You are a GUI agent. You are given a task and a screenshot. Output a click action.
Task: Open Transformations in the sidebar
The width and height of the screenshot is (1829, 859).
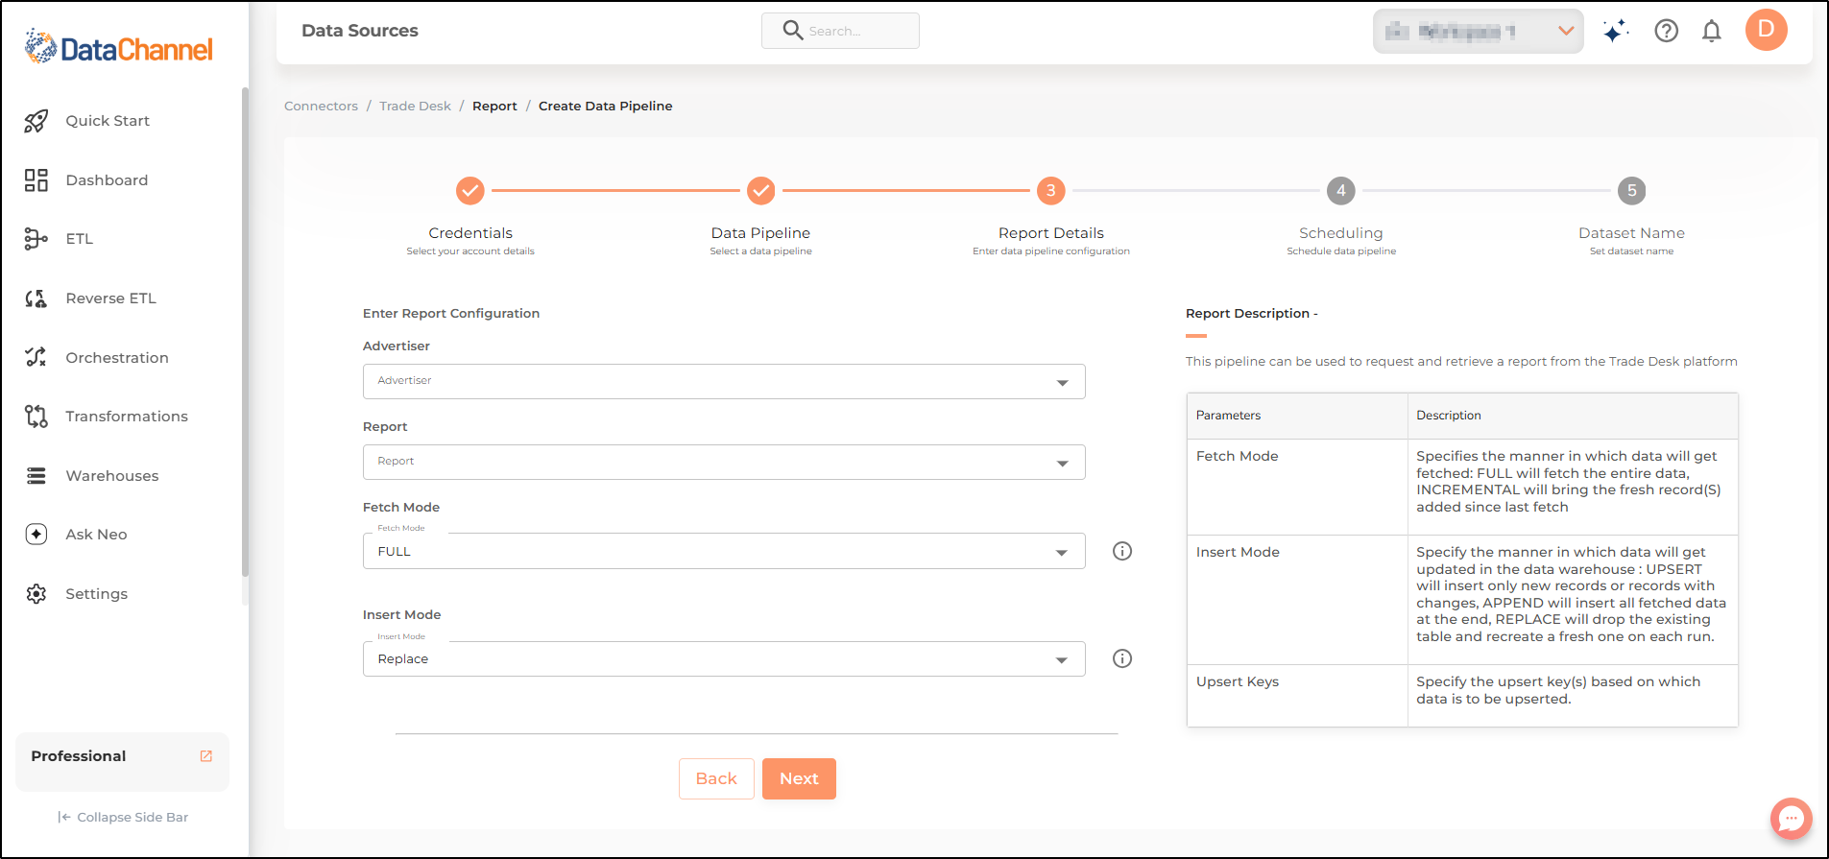tap(127, 417)
